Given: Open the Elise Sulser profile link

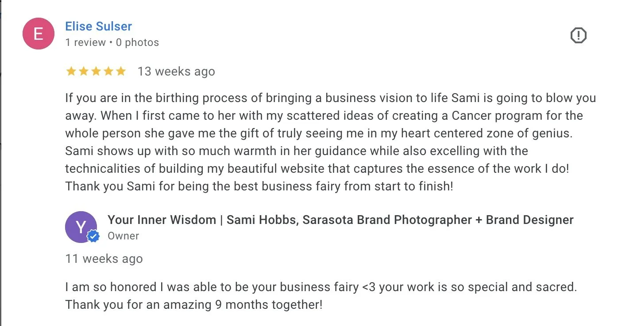Looking at the screenshot, I should [98, 26].
